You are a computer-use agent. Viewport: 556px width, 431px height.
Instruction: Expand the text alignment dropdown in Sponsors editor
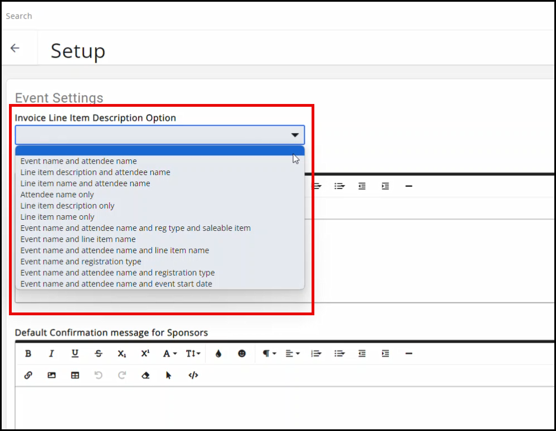(x=293, y=353)
